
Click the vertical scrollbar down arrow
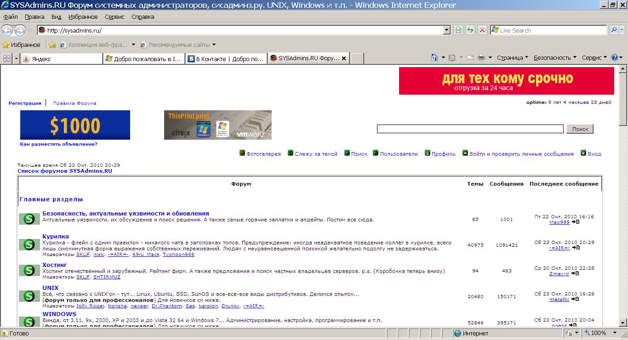(x=623, y=323)
